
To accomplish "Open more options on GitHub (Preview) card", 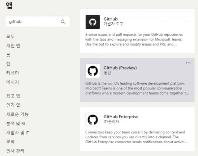I will pos(188,63).
